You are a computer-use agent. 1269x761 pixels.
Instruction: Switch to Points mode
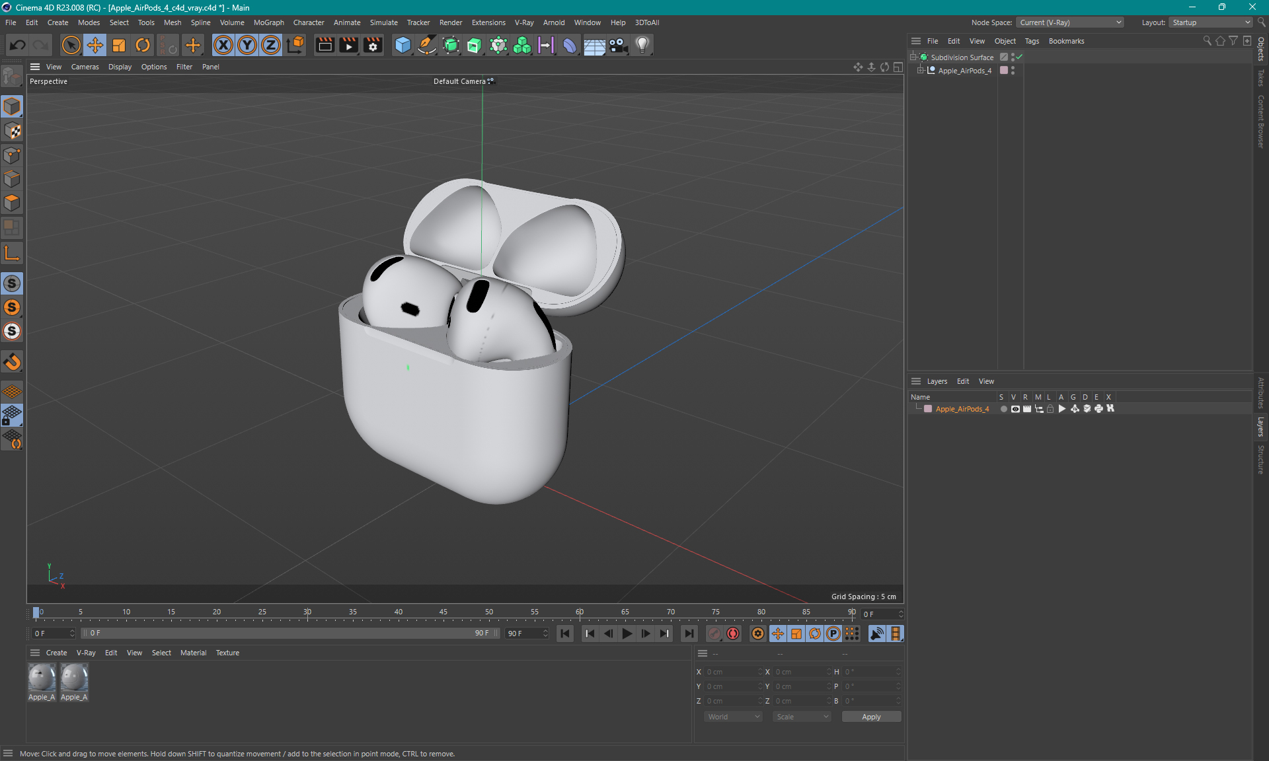12,155
